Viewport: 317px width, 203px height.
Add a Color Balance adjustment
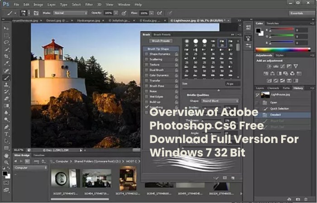point(273,74)
